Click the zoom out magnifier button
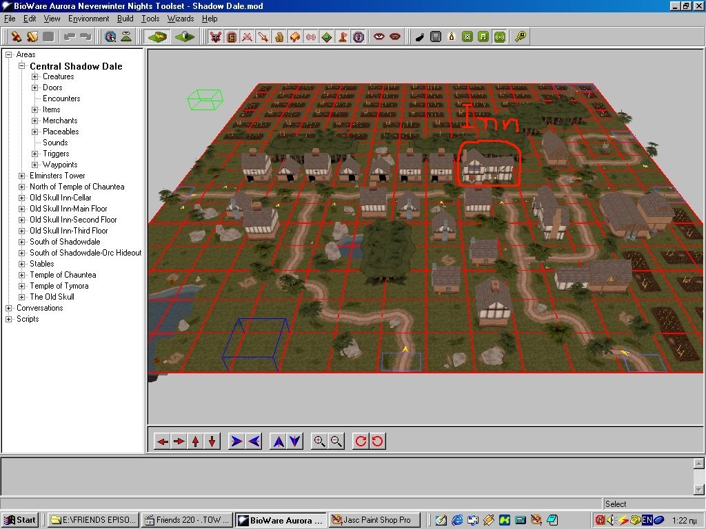 pos(336,442)
